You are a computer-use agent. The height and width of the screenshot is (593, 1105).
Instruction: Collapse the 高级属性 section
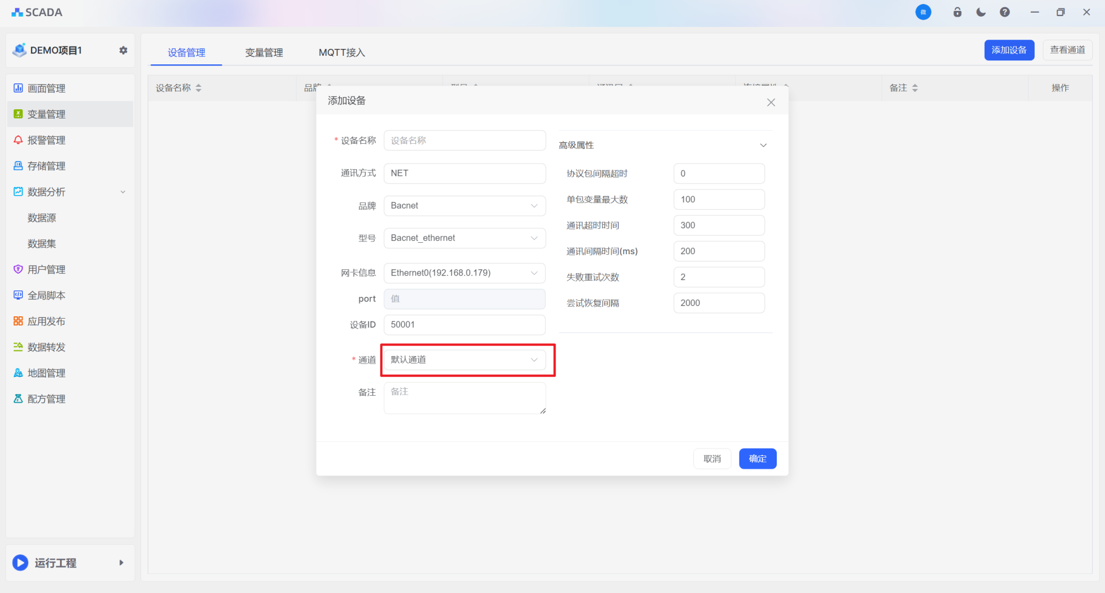click(x=763, y=146)
